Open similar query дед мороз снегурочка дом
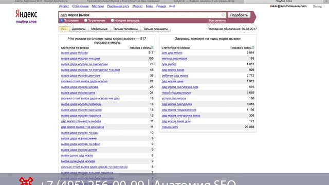 coord(180,87)
